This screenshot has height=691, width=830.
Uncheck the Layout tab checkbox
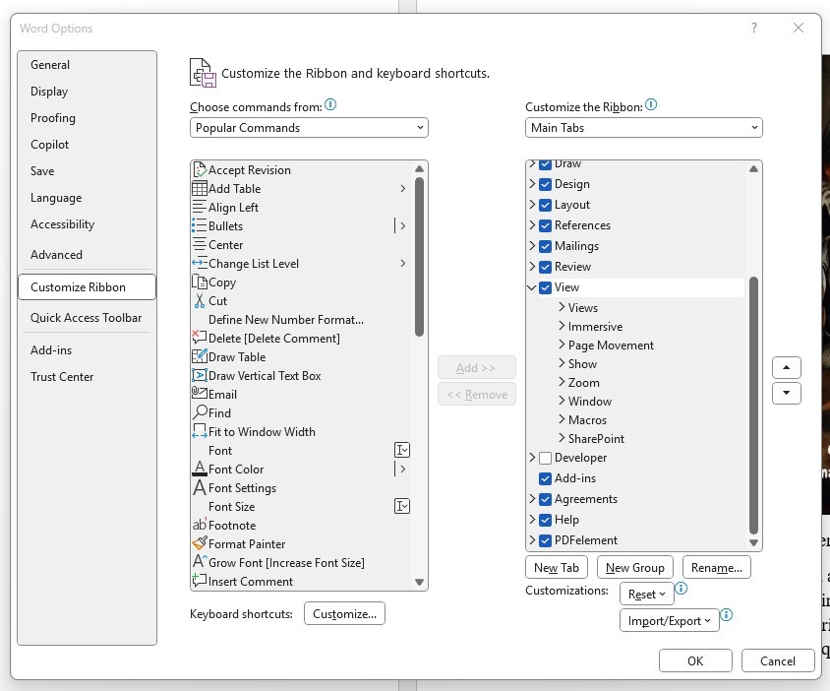coord(545,205)
